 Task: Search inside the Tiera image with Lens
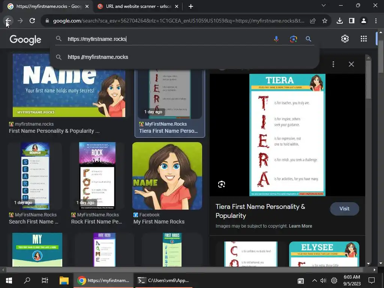221,184
